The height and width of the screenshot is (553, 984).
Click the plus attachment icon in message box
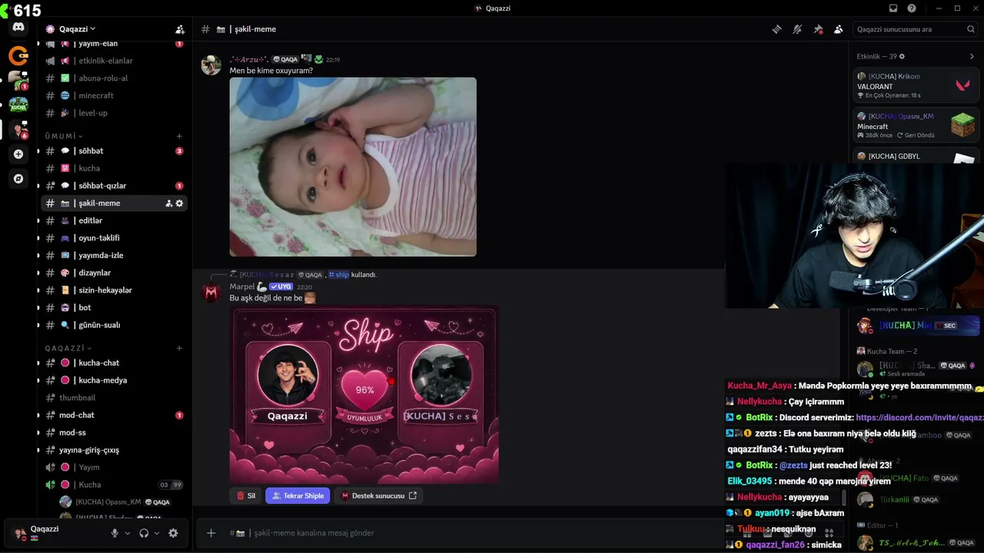(x=211, y=533)
